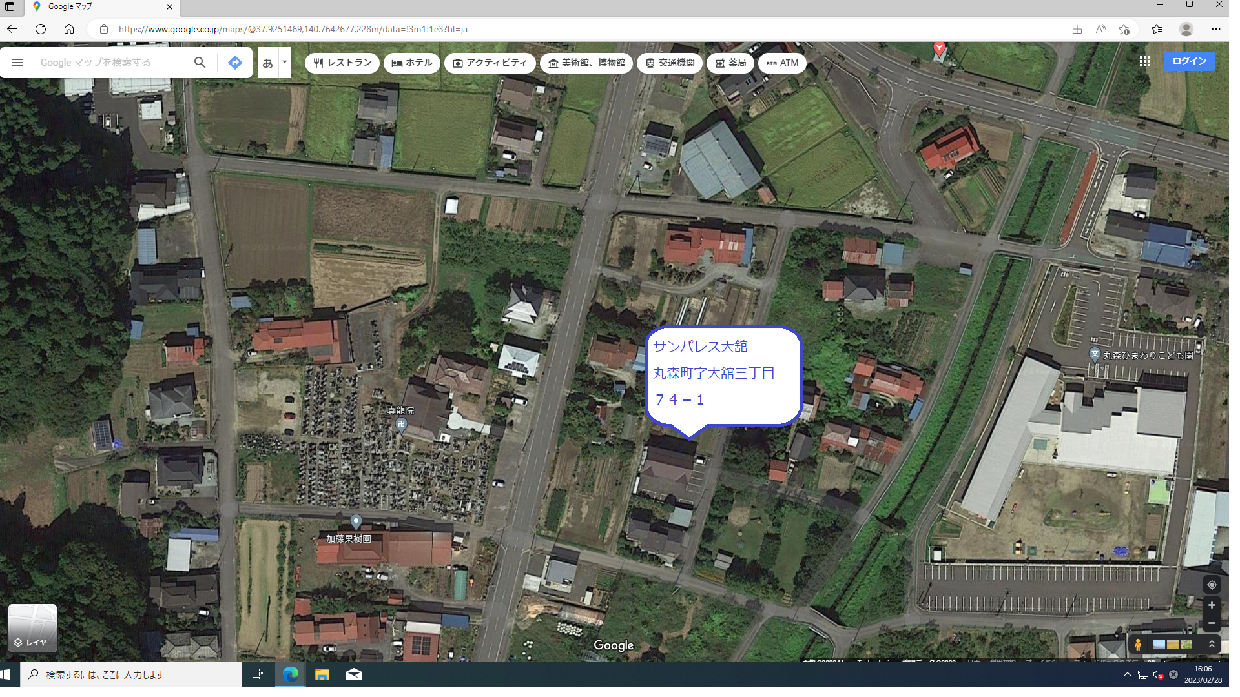The width and height of the screenshot is (1240, 697).
Task: Expand the image strip with double chevron
Action: click(1212, 644)
